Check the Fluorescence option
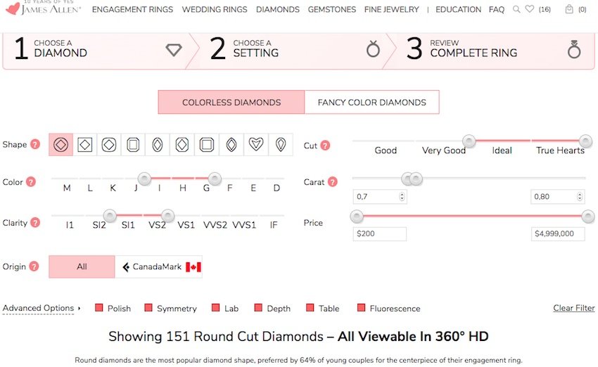Screen dimensions: 598x367 (361, 307)
